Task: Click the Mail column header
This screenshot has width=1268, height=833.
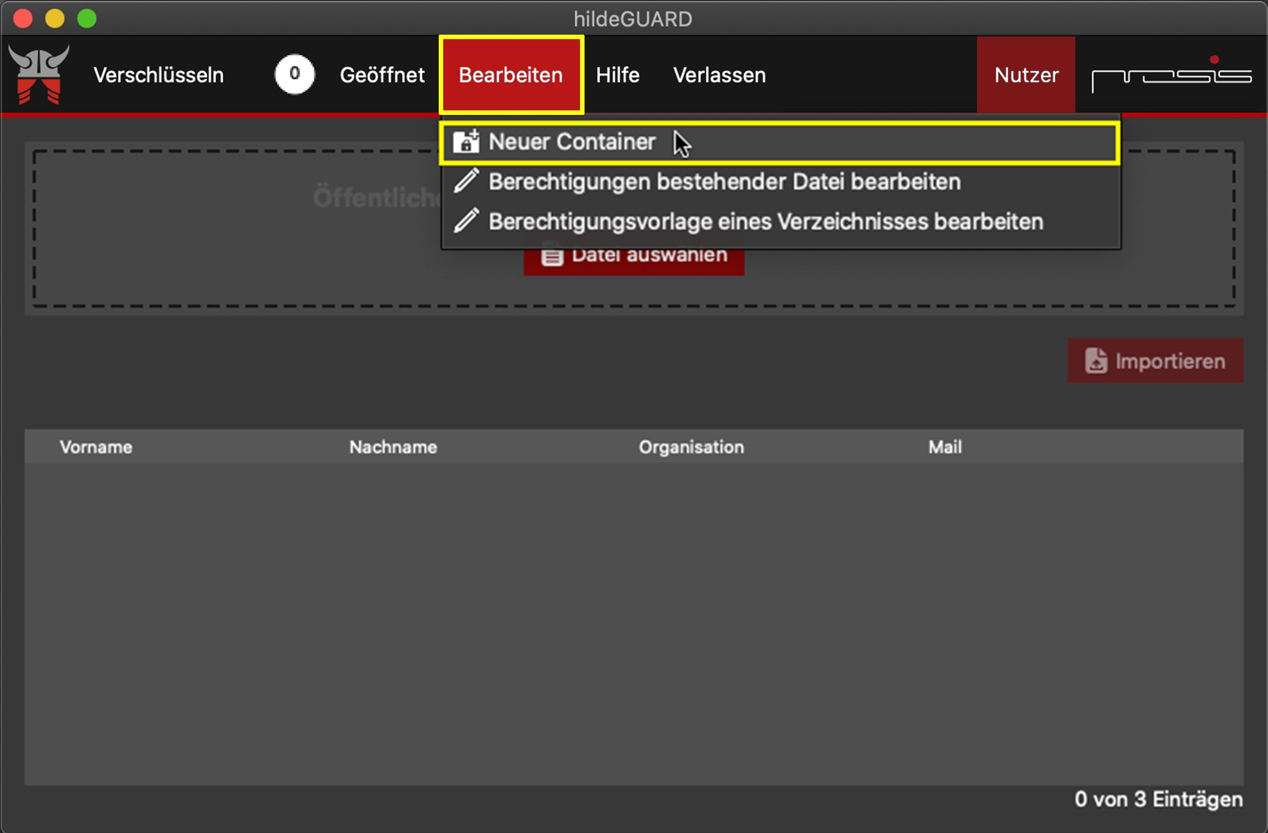Action: click(x=944, y=447)
